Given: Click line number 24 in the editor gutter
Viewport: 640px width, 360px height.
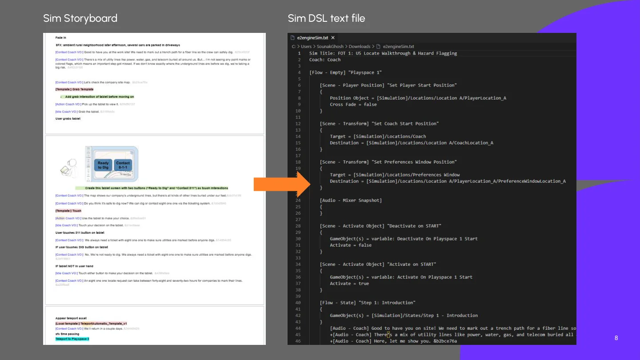Looking at the screenshot, I should tap(298, 200).
